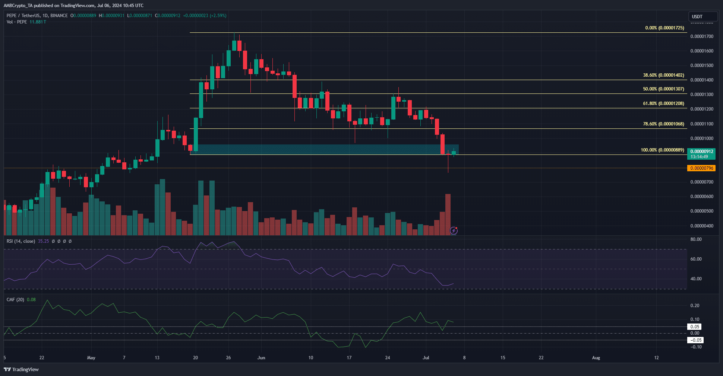Click the 0.00001700 price axis label
Viewport: 723px width, 376px height.
click(702, 36)
